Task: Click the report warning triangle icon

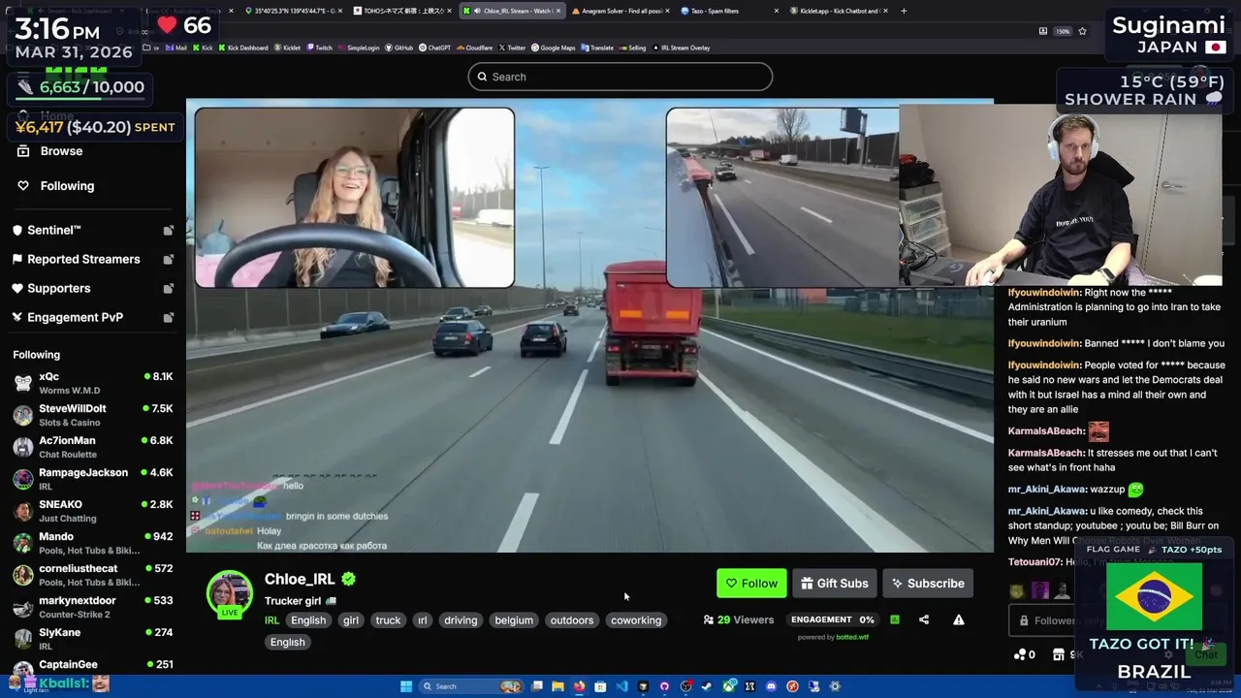Action: (x=959, y=619)
